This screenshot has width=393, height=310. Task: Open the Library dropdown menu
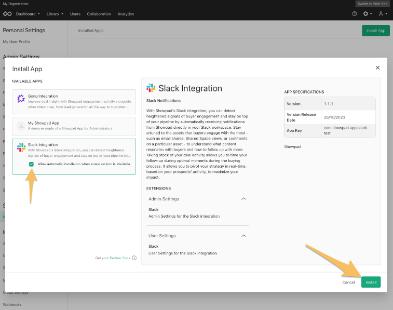pos(55,14)
